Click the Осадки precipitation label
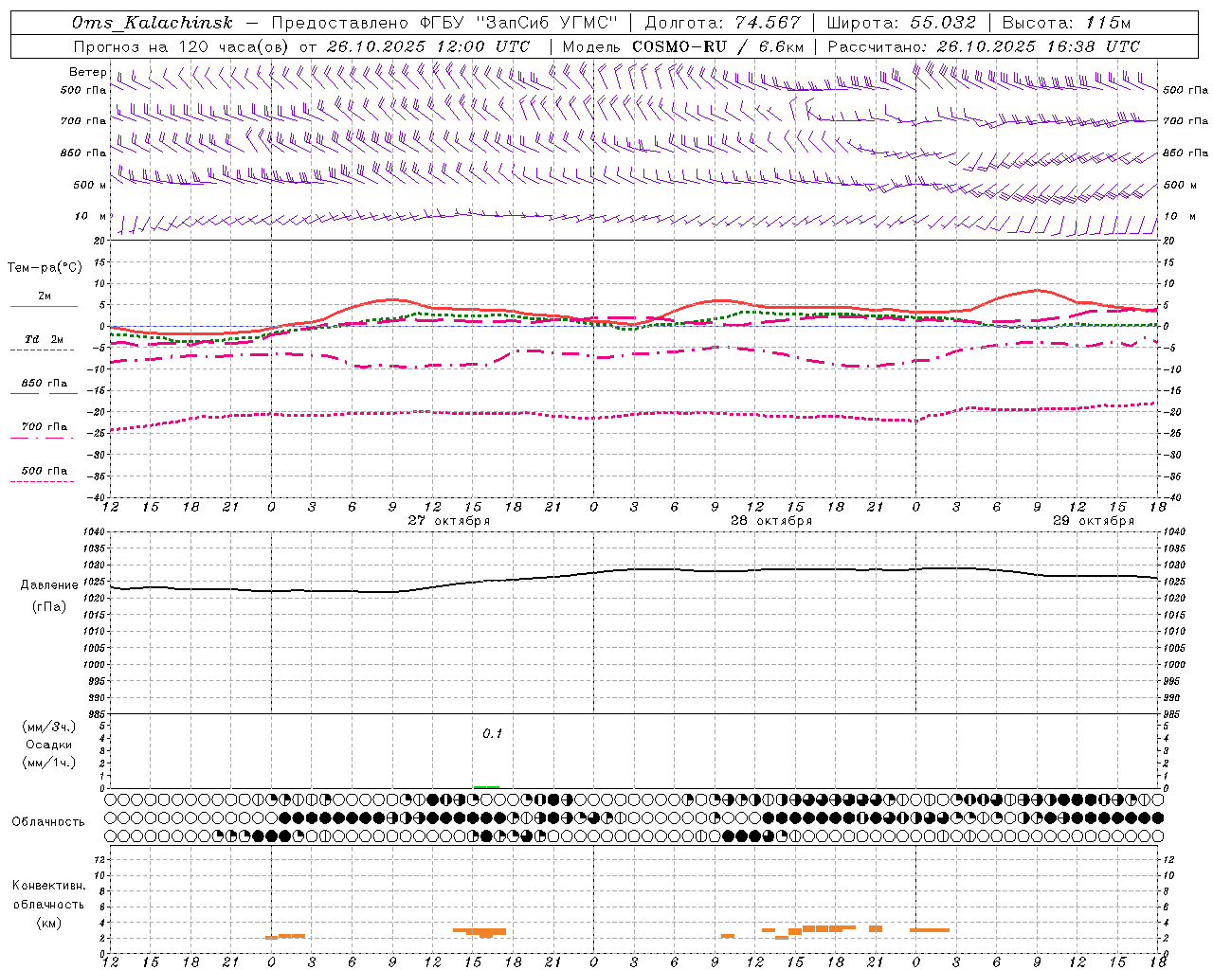This screenshot has width=1213, height=970. coord(49,745)
